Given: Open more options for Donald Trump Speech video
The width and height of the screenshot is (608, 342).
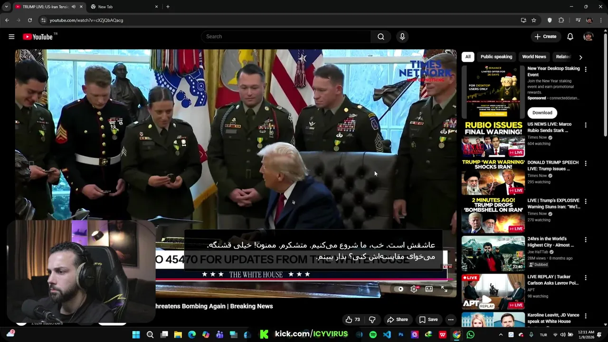Looking at the screenshot, I should coord(586,163).
